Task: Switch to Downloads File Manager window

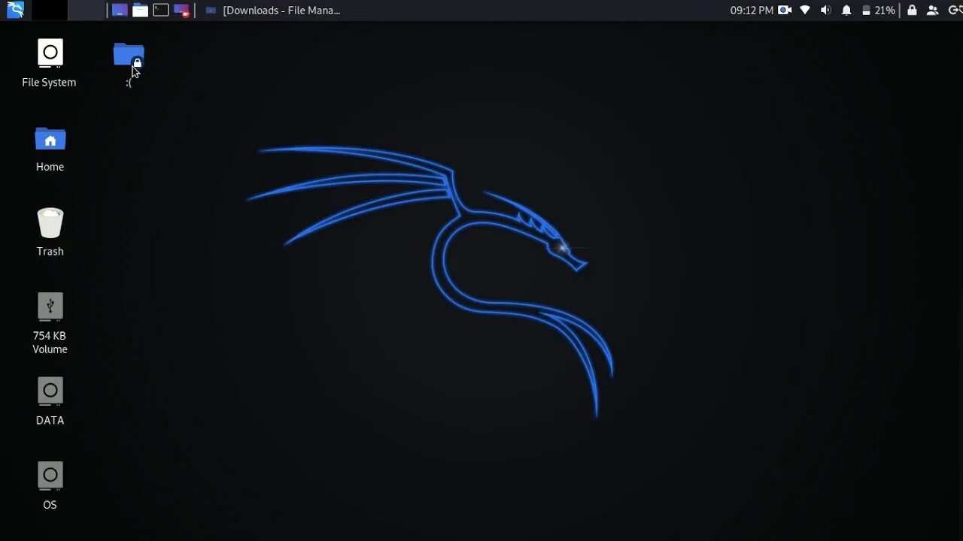Action: 272,11
